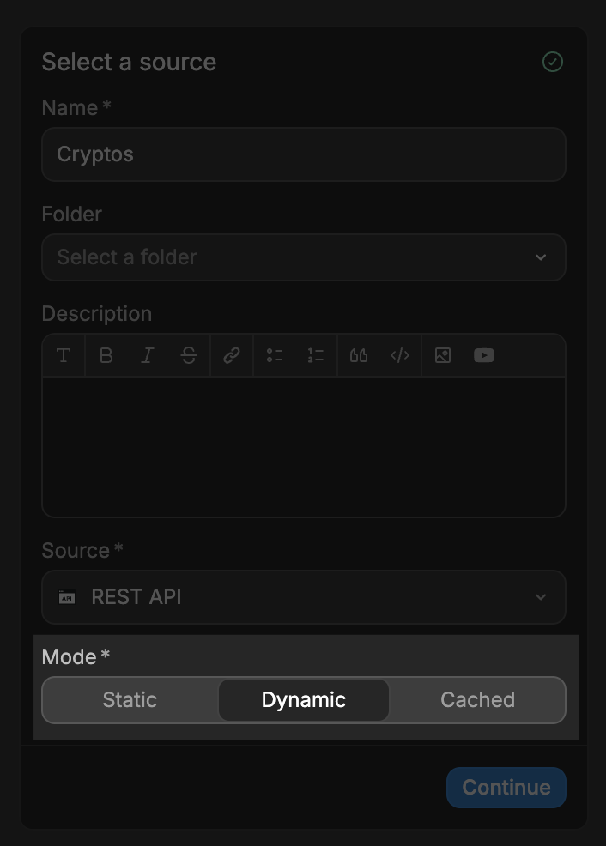Open the Select a folder dropdown
Image resolution: width=606 pixels, height=846 pixels.
click(303, 257)
